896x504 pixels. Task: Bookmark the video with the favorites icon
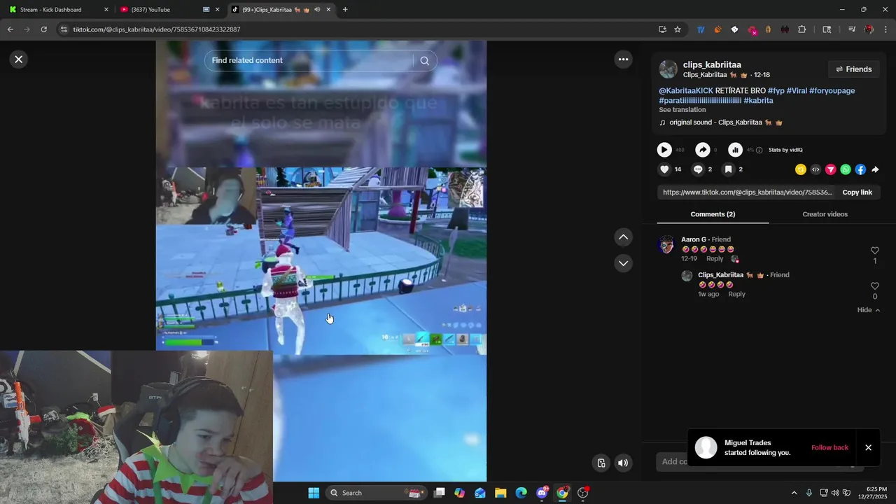[728, 169]
